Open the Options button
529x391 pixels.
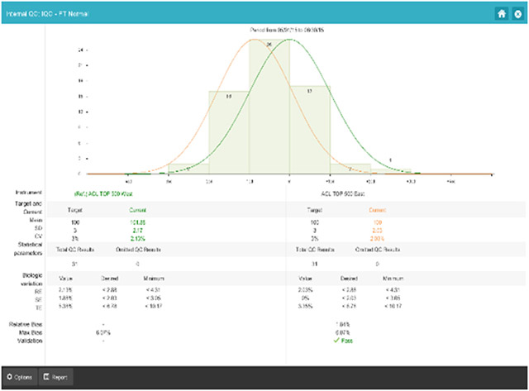click(20, 377)
